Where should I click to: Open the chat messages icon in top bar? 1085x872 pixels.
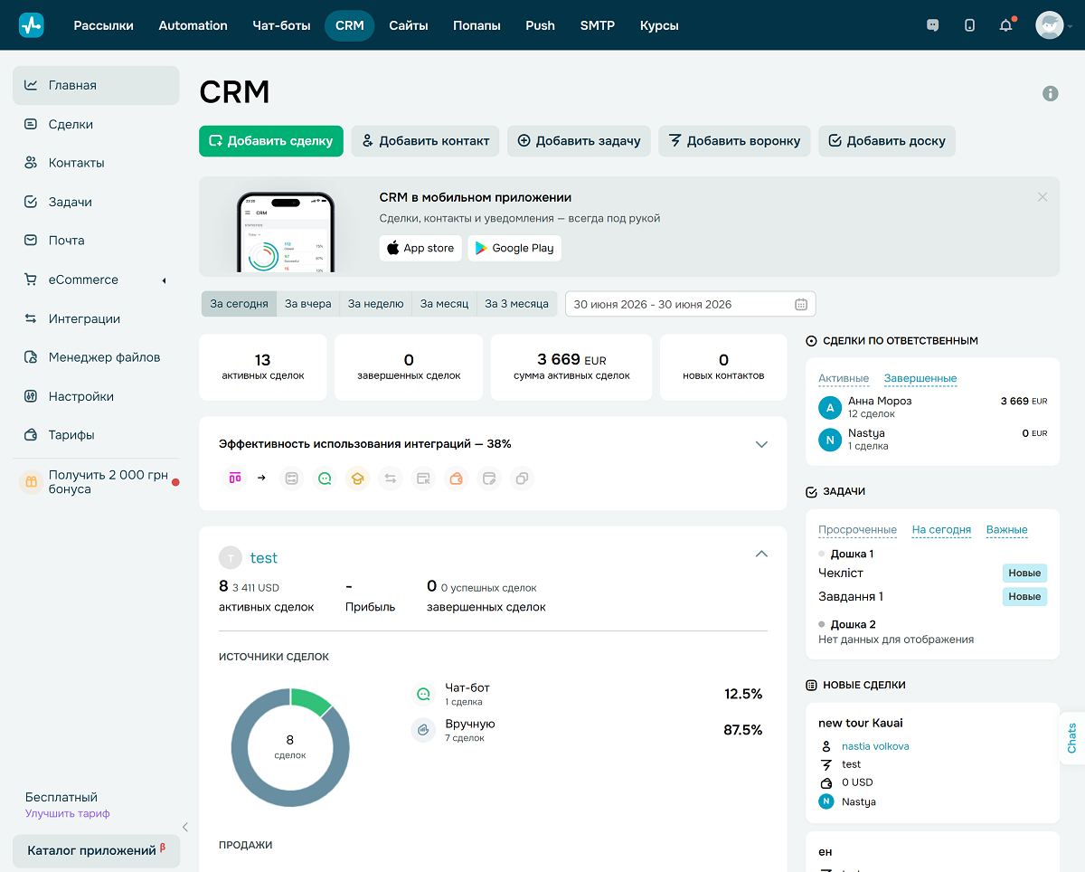tap(933, 25)
